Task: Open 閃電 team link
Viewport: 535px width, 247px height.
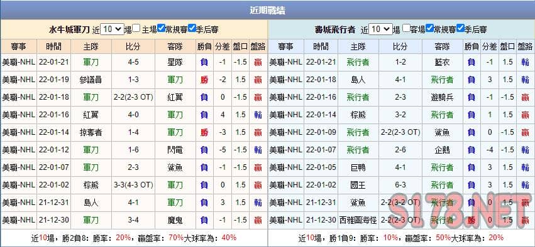Action: click(175, 150)
